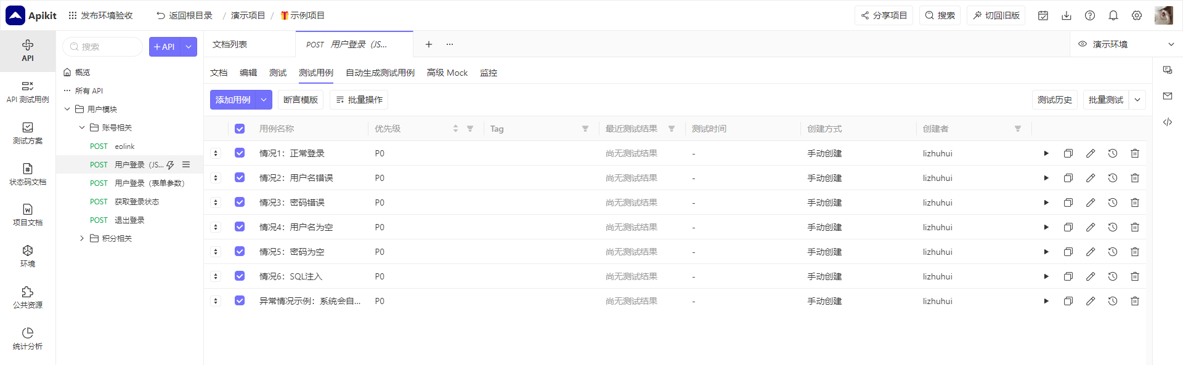Viewport: 1183px width, 365px height.
Task: Open 批量测试 dropdown arrow
Action: point(1137,100)
